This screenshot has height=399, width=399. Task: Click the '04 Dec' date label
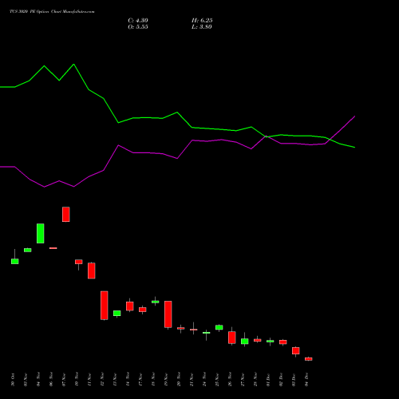pos(306,380)
